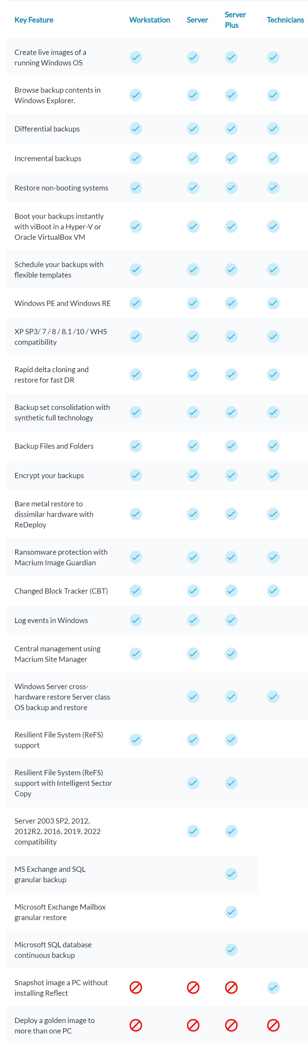This screenshot has height=1044, width=308.
Task: Click the Key Feature header label
Action: click(x=34, y=20)
